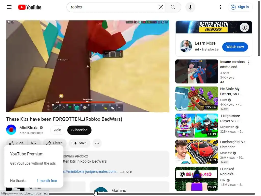261x196 pixels.
Task: Open the ad doctor avatar image
Action: (x=186, y=46)
